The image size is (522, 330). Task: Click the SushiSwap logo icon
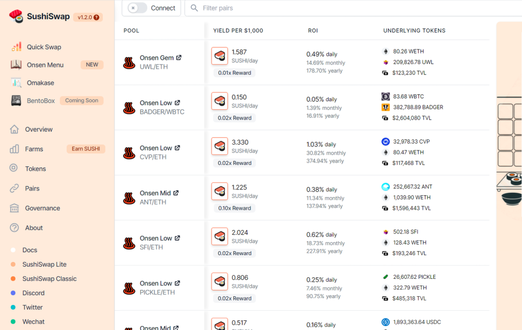(x=16, y=16)
